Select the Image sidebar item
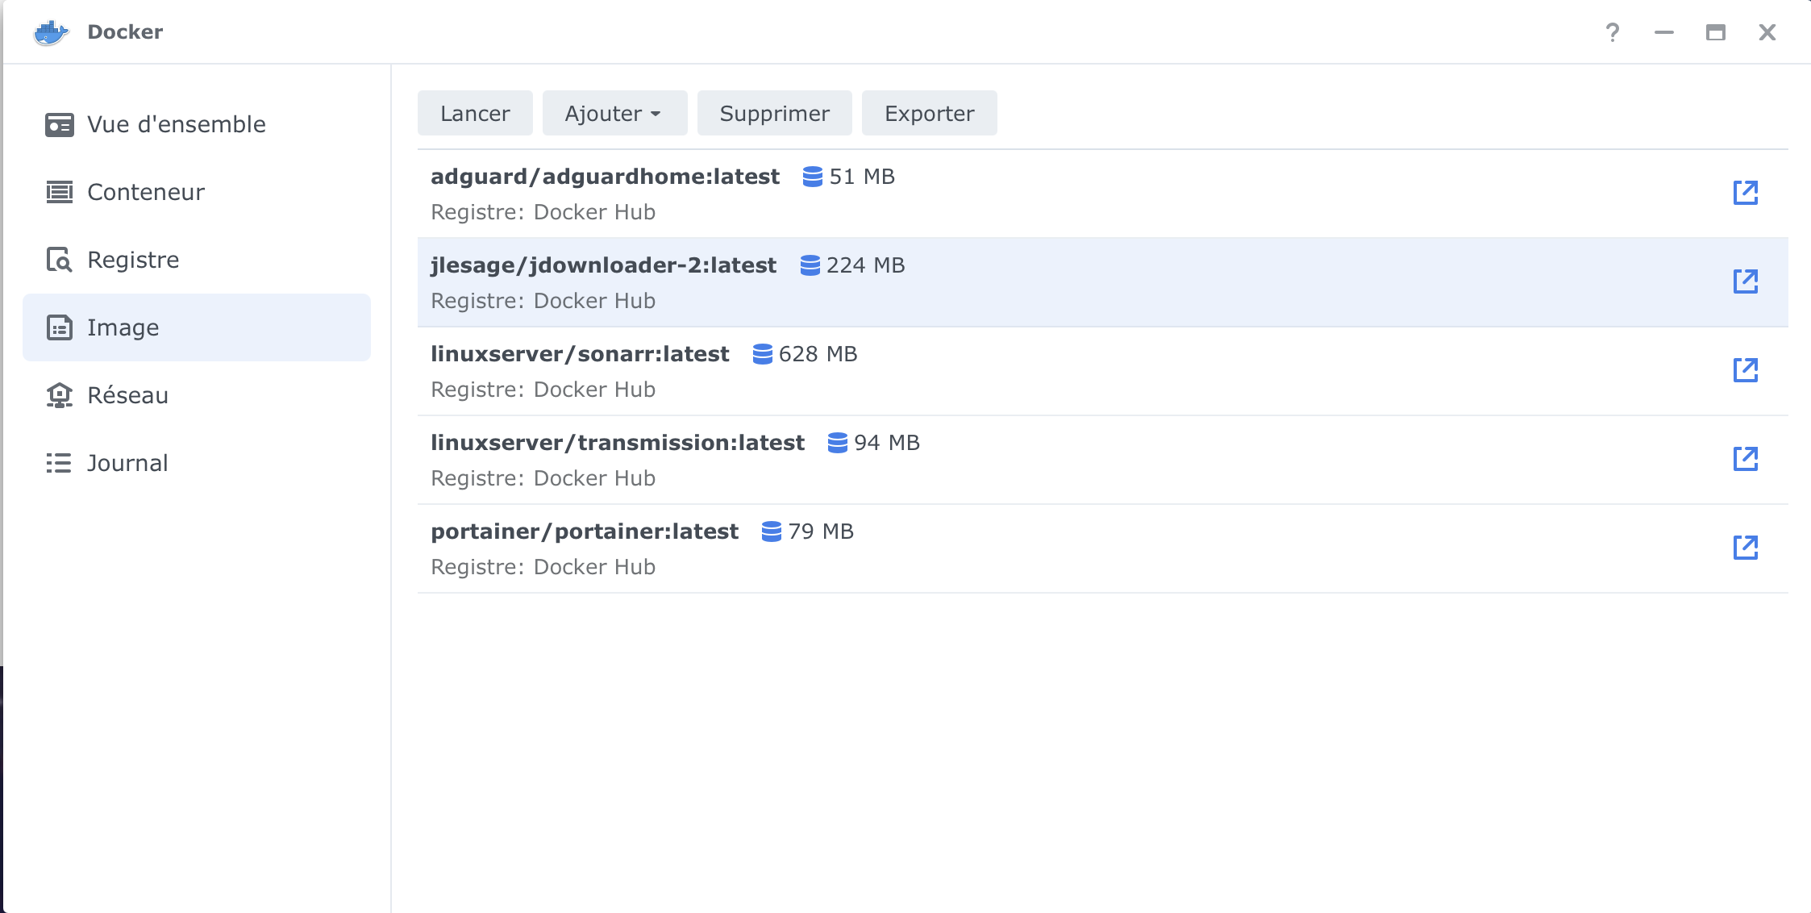Screen dimensions: 1811x913 pos(123,327)
